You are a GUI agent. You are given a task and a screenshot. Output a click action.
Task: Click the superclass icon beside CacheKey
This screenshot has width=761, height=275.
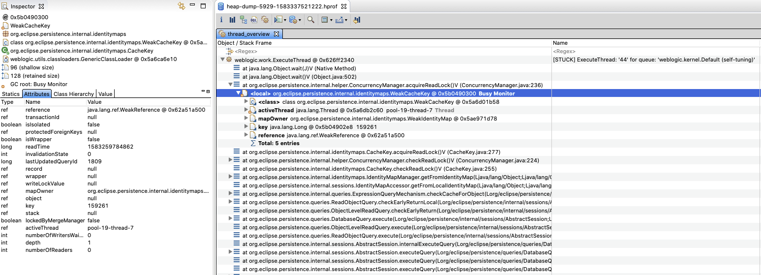pyautogui.click(x=5, y=51)
